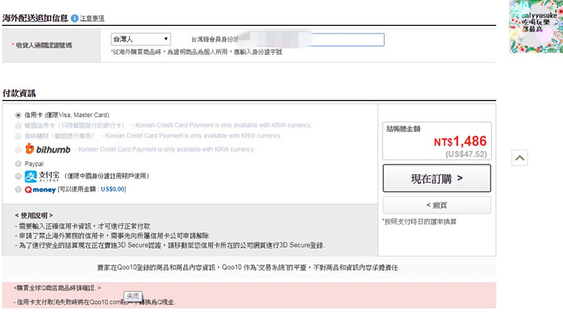Select the Korean bank transfer radio option
The width and height of the screenshot is (563, 326).
pos(19,136)
